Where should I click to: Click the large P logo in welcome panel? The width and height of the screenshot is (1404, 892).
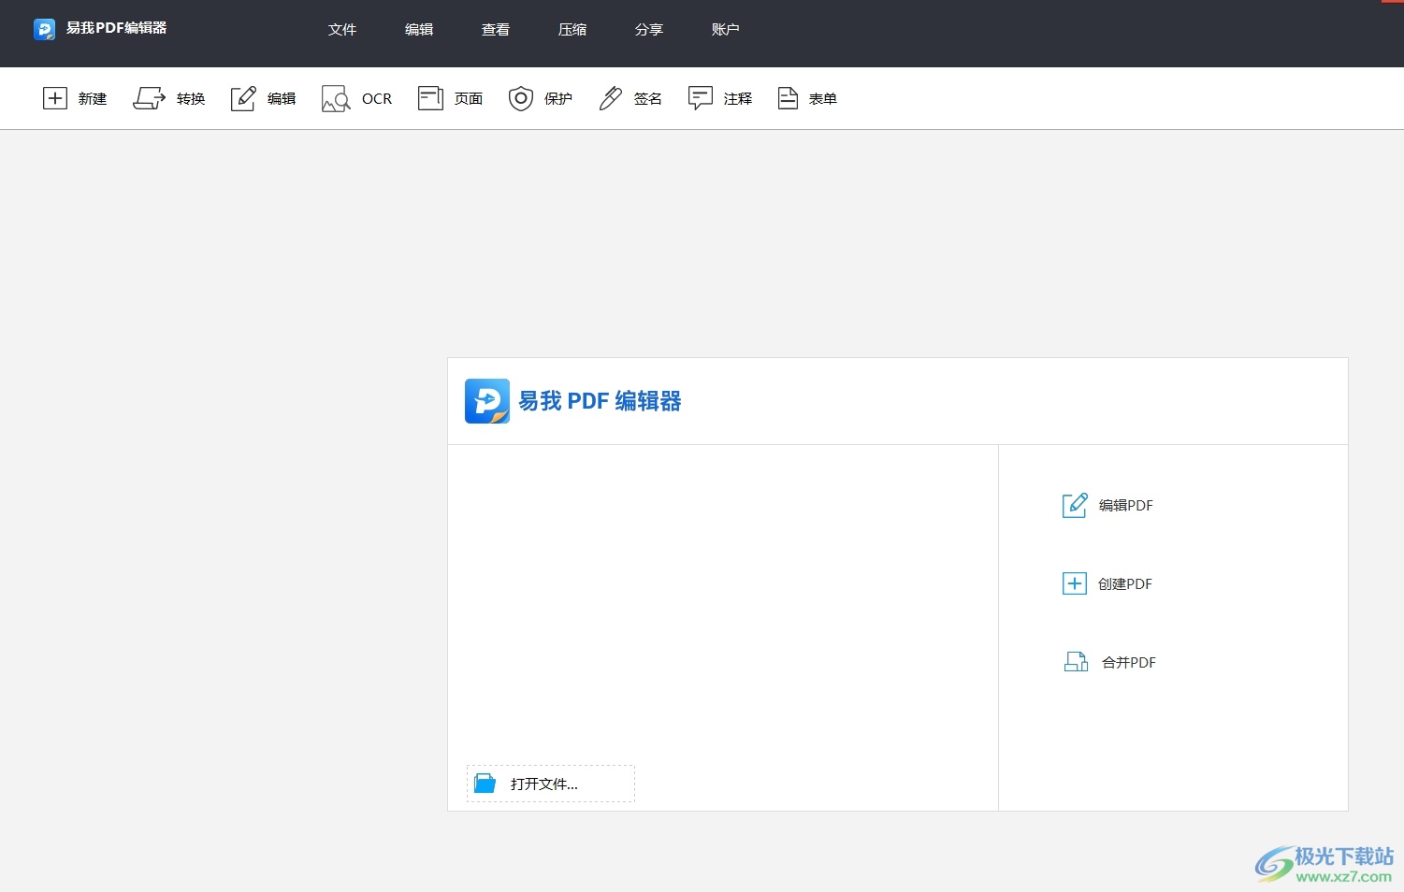(x=487, y=401)
